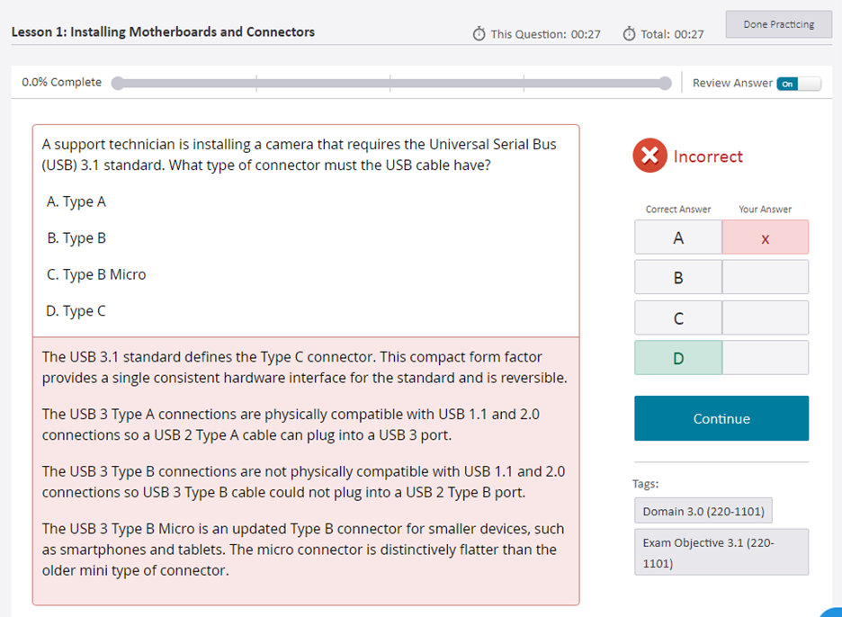Choose answer option D. Type C
842x617 pixels.
click(76, 311)
